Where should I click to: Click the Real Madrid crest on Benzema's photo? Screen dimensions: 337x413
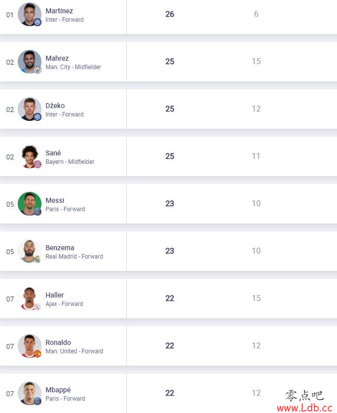[x=37, y=259]
